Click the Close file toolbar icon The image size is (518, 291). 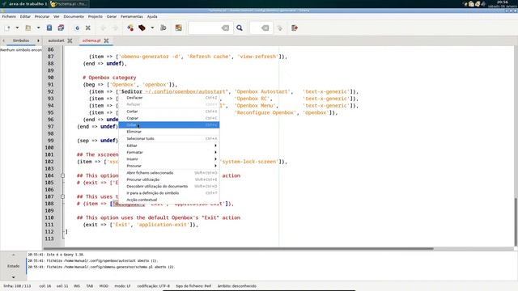tap(88, 28)
